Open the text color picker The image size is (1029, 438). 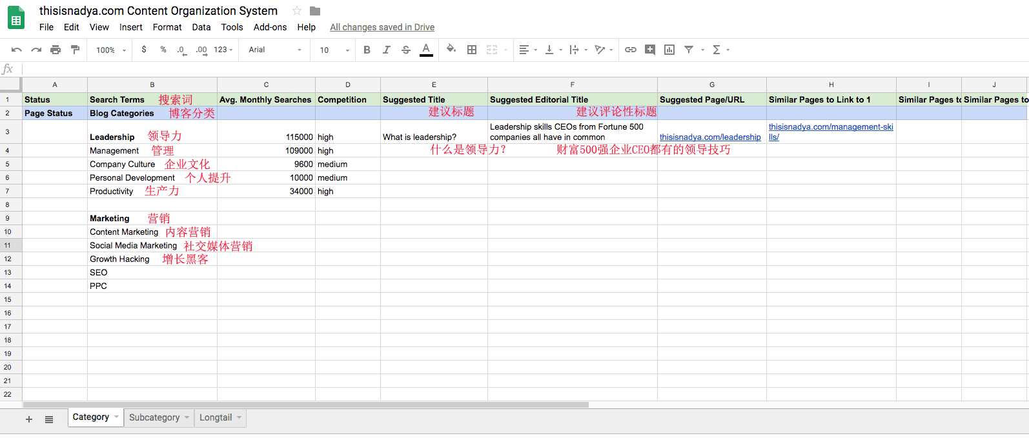pos(426,50)
